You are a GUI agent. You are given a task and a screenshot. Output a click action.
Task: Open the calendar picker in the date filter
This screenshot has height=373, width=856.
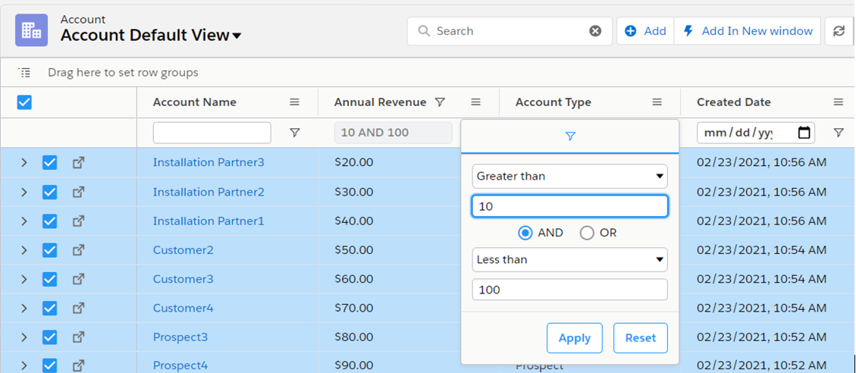(x=804, y=133)
